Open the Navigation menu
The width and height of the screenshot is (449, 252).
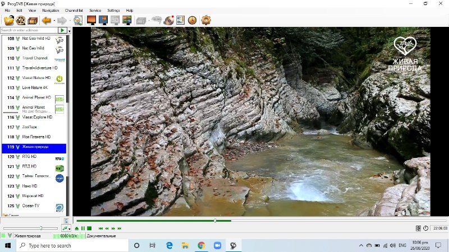pos(51,10)
